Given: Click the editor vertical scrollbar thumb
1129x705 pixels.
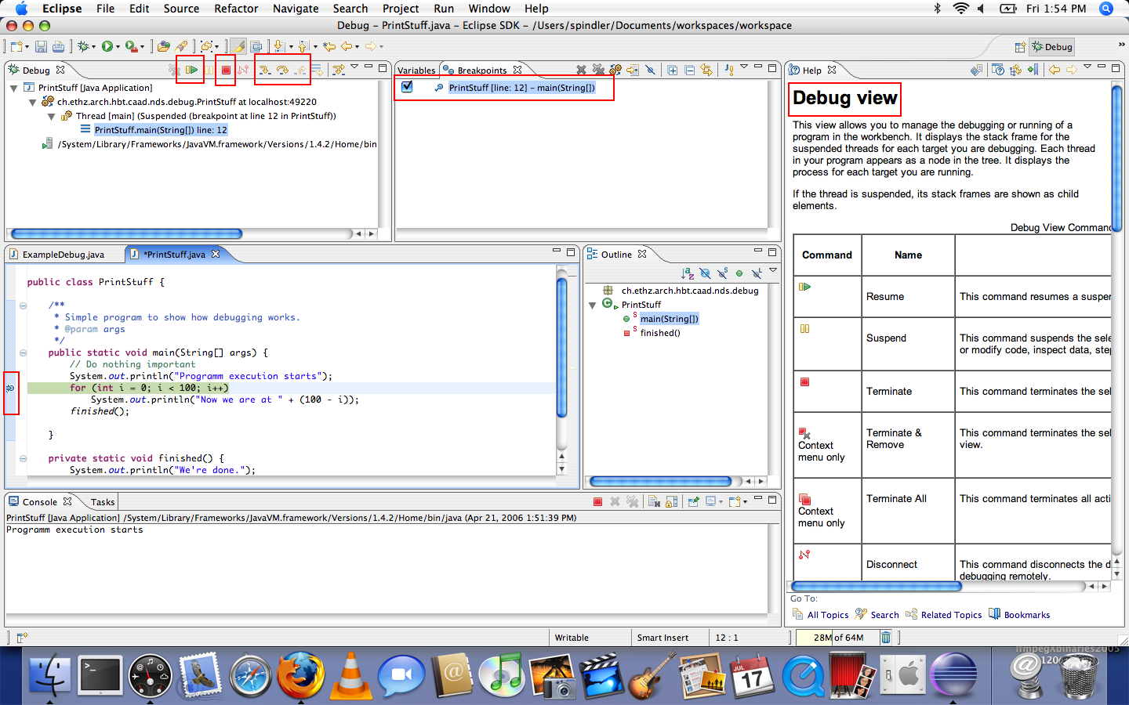Looking at the screenshot, I should click(x=561, y=347).
